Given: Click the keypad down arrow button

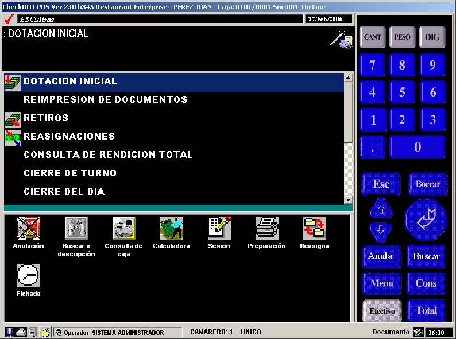Looking at the screenshot, I should tap(381, 232).
